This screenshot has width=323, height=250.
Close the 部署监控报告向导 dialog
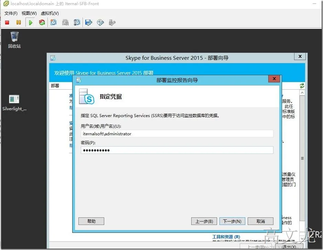pos(274,79)
